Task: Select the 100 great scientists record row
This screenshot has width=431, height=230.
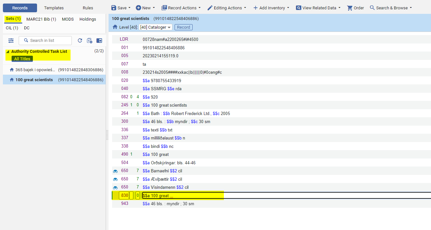Action: tap(54, 80)
